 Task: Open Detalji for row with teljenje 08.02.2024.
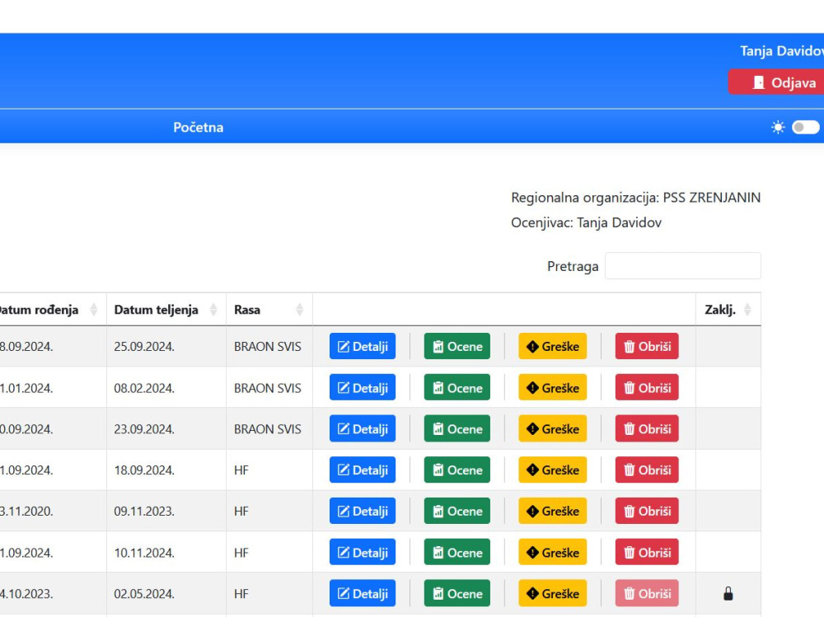tap(362, 388)
